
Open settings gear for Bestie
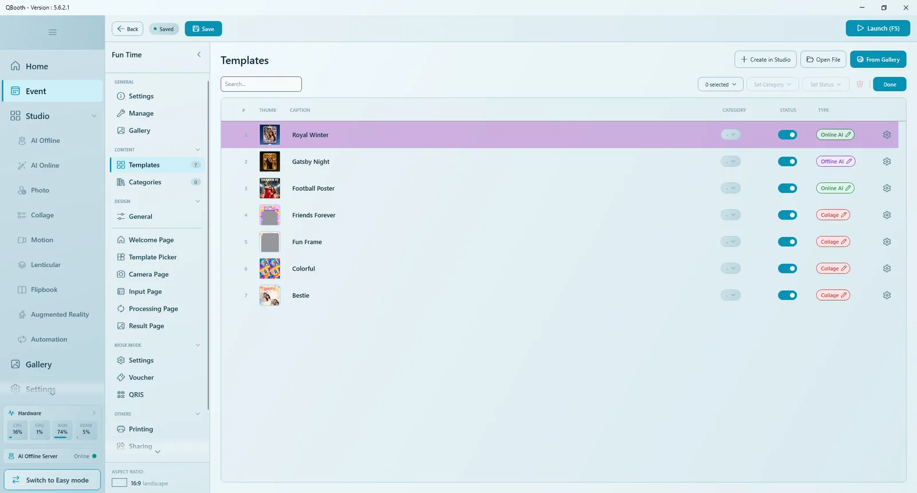887,295
